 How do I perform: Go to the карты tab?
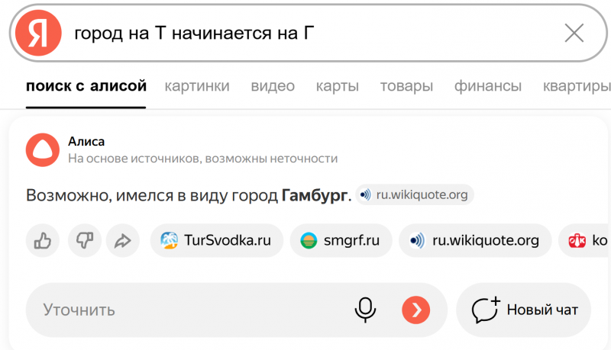(337, 86)
